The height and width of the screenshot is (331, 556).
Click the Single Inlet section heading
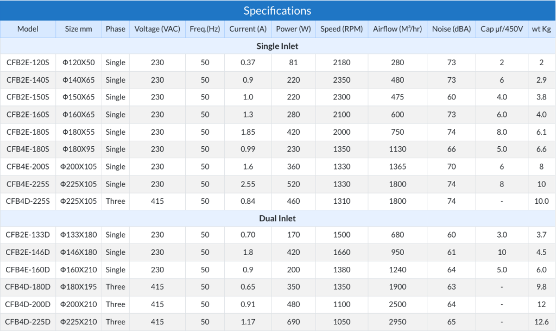277,46
